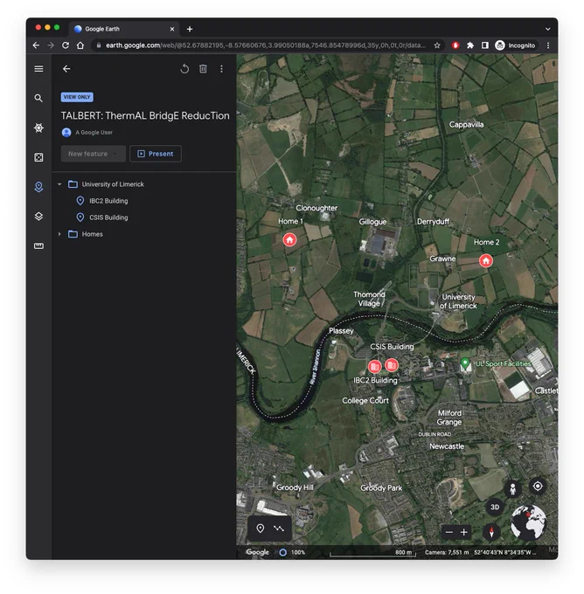This screenshot has width=584, height=594.
Task: Click the Present button
Action: 156,154
